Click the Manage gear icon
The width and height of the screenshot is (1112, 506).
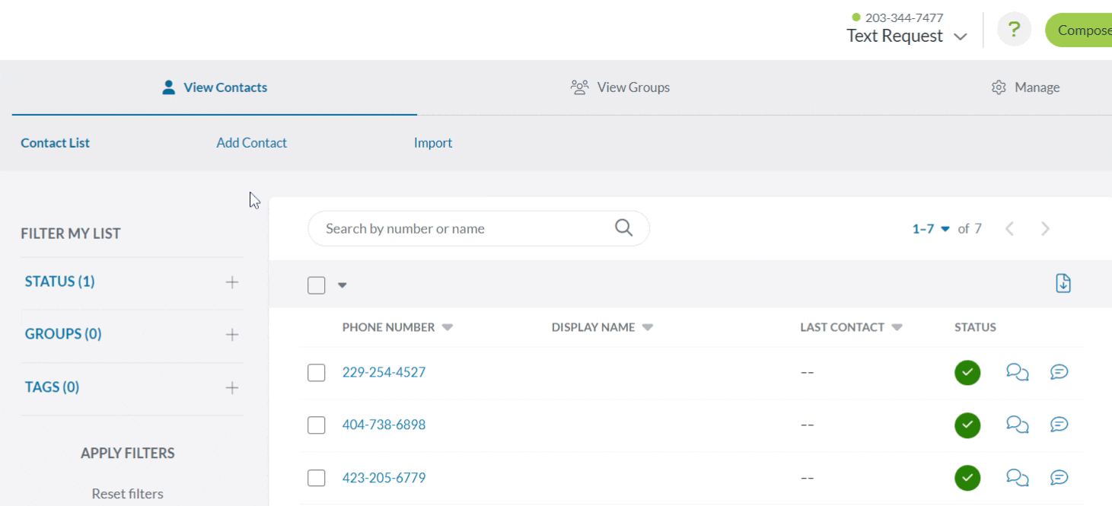(998, 87)
